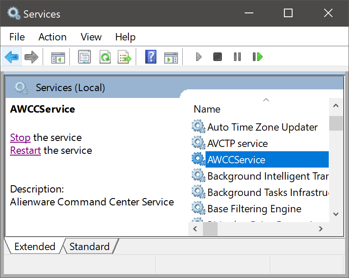This screenshot has width=349, height=278.
Task: Open the View menu
Action: point(91,37)
